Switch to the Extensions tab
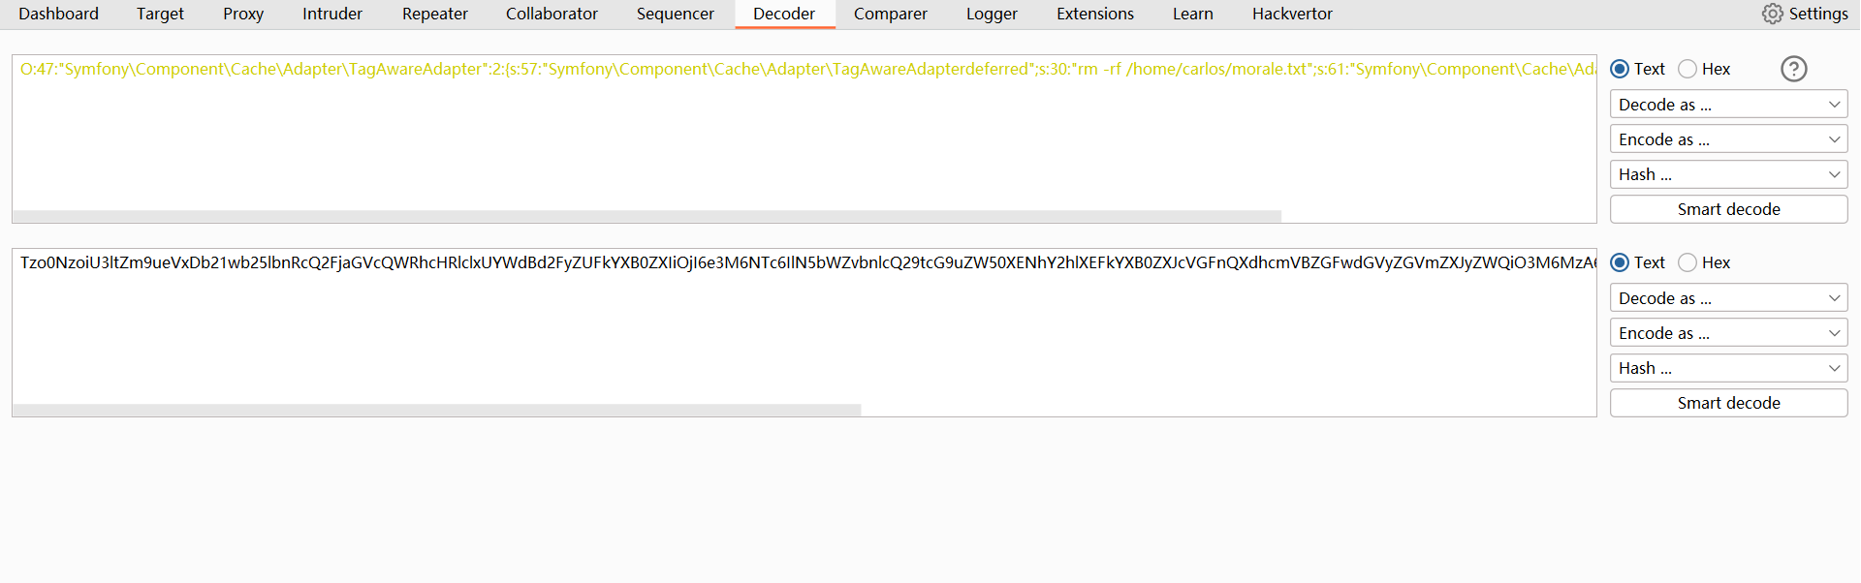Screen dimensions: 1861x583 click(x=1095, y=14)
